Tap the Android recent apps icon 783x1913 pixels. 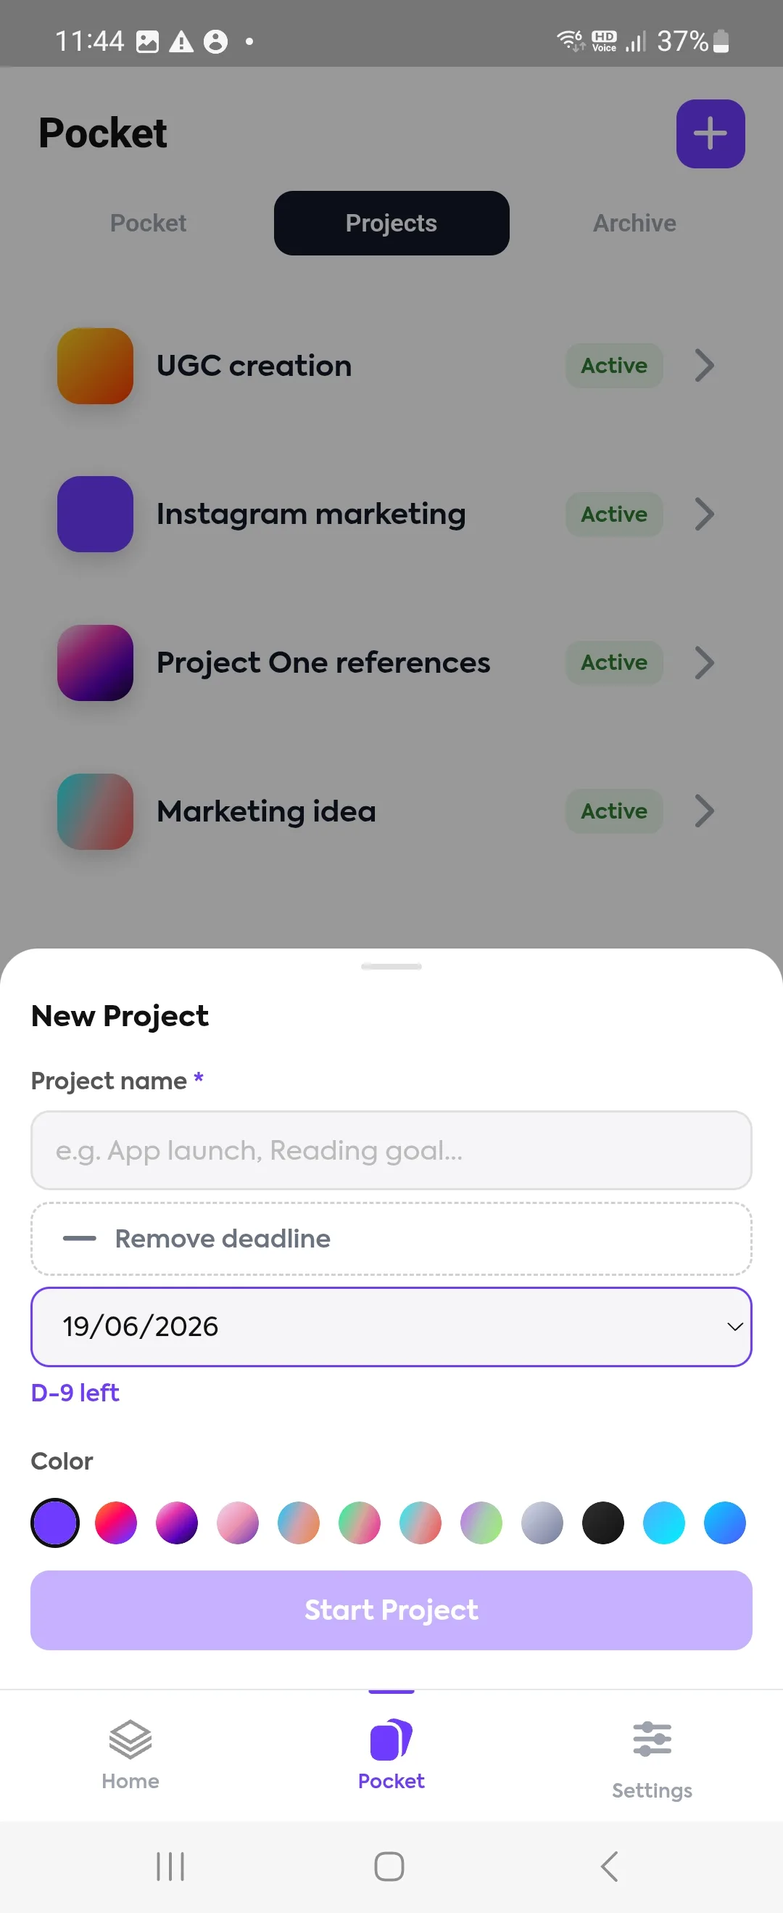tap(170, 1867)
